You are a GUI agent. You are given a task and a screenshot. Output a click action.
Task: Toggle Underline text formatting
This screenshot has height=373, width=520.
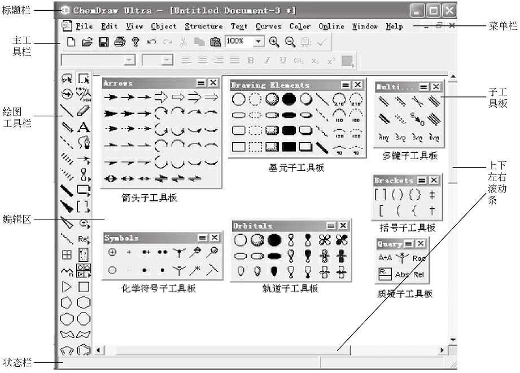coord(283,61)
